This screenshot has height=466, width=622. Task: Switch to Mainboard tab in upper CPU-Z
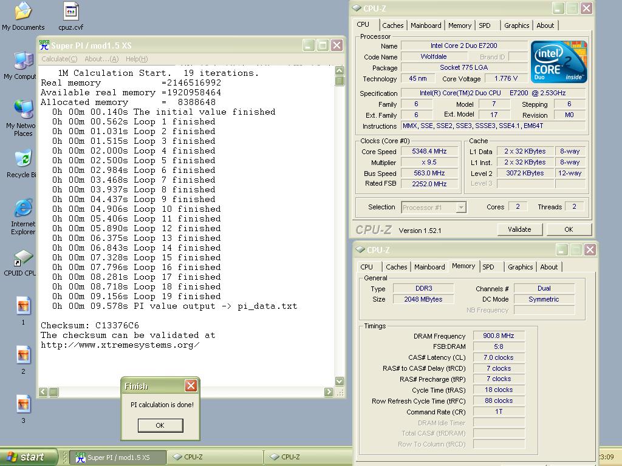(x=426, y=25)
